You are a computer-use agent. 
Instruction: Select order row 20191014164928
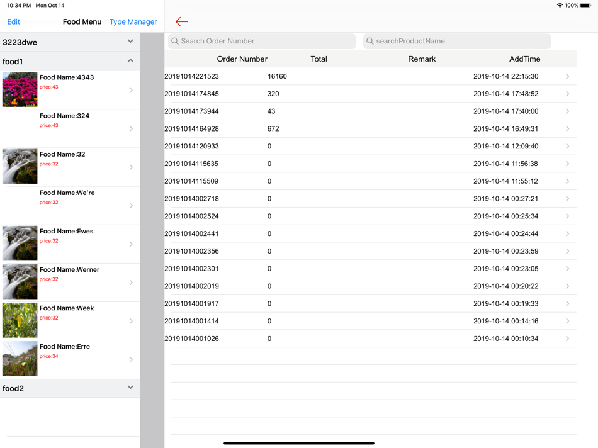370,129
